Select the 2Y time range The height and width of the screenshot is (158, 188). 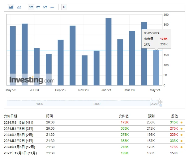tap(38, 7)
